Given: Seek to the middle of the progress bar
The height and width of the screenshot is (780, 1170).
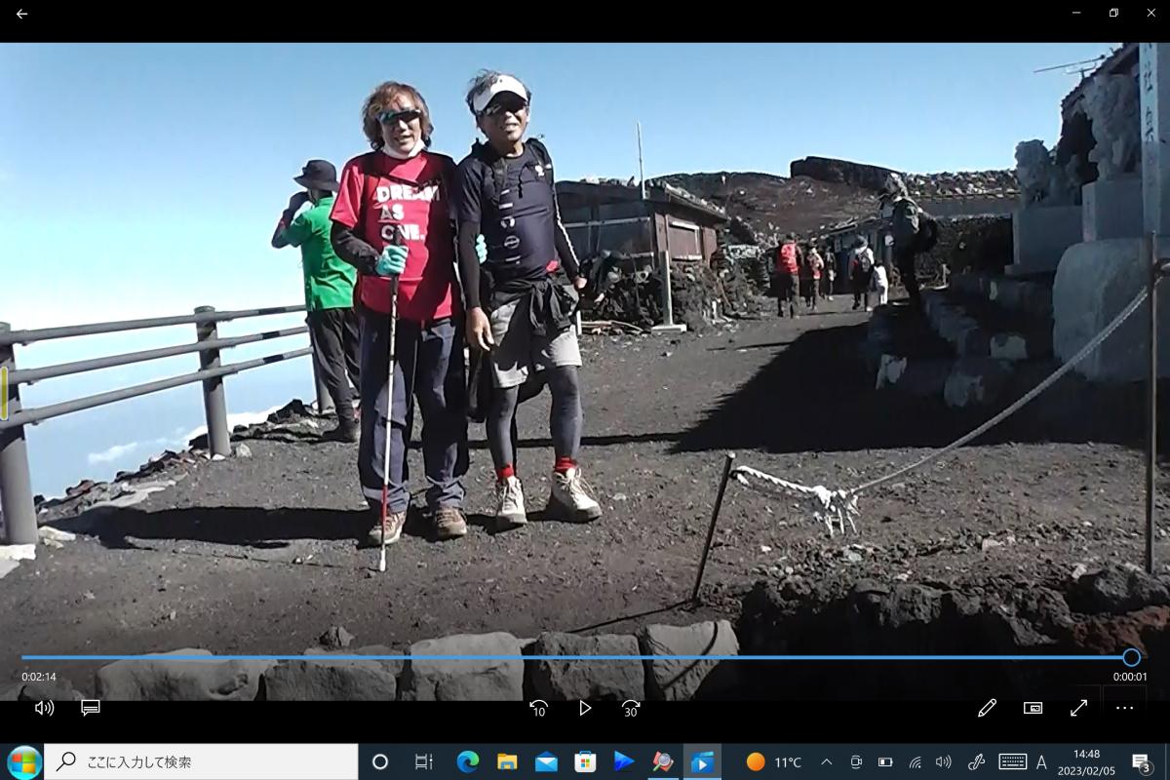Looking at the screenshot, I should [x=576, y=657].
